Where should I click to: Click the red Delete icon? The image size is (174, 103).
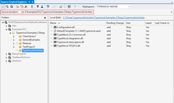[x=26, y=7]
